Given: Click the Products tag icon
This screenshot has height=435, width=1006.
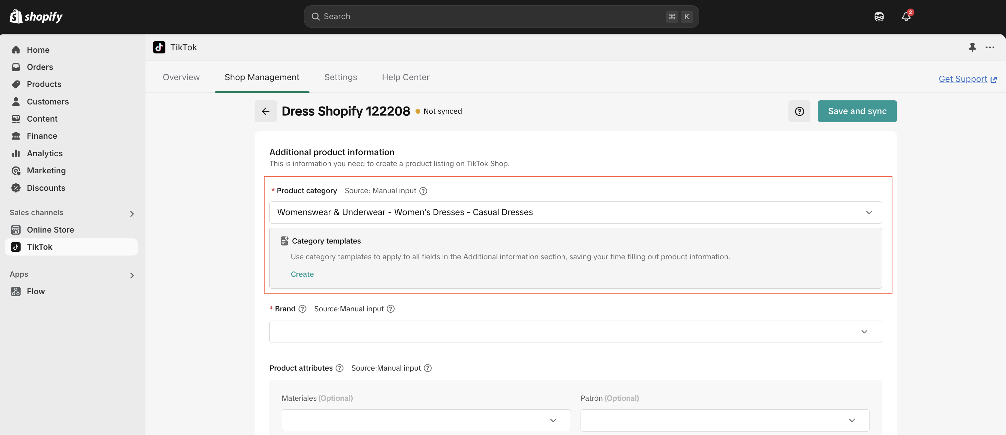Looking at the screenshot, I should (16, 84).
